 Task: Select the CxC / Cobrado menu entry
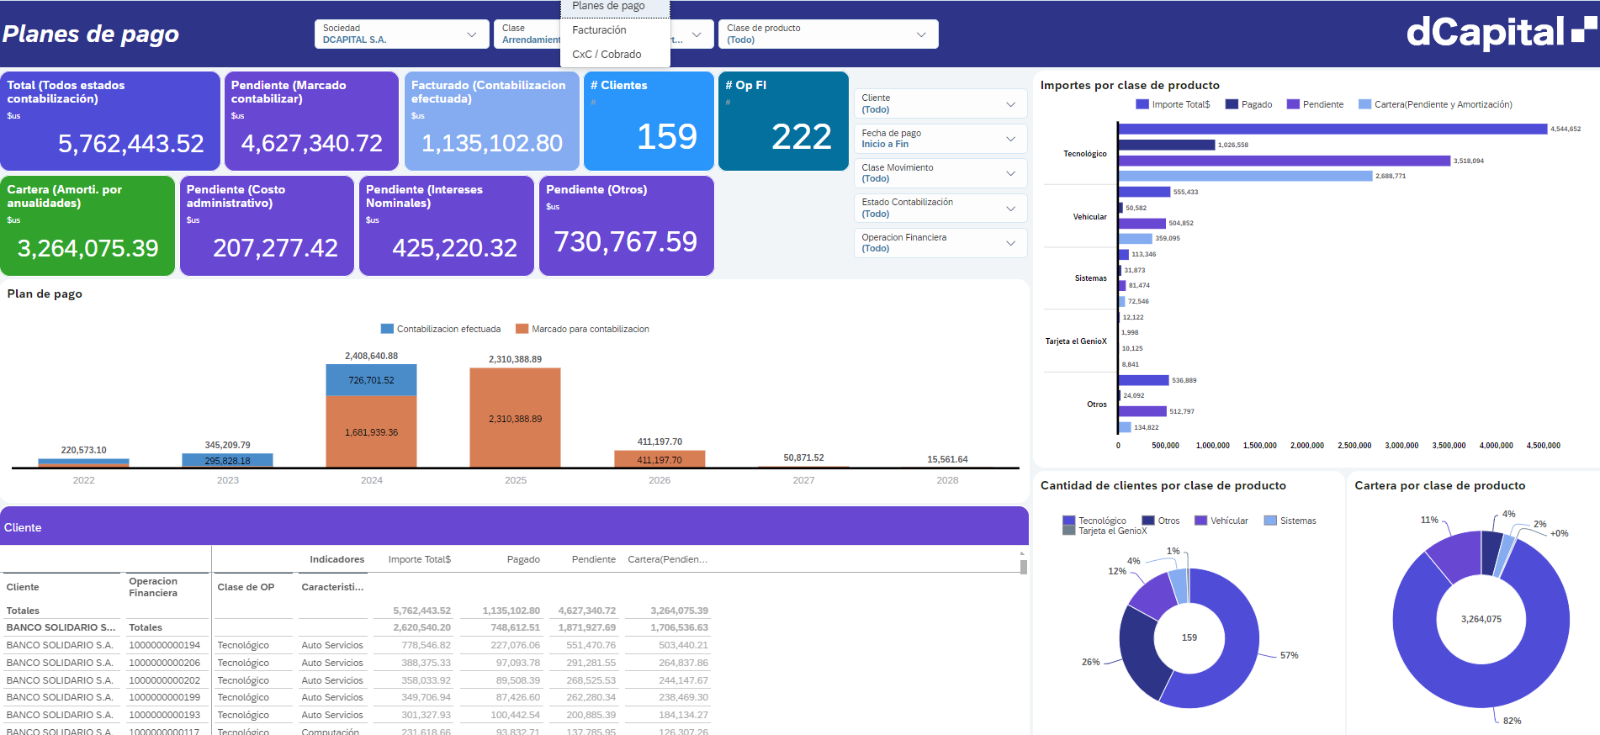click(x=615, y=55)
